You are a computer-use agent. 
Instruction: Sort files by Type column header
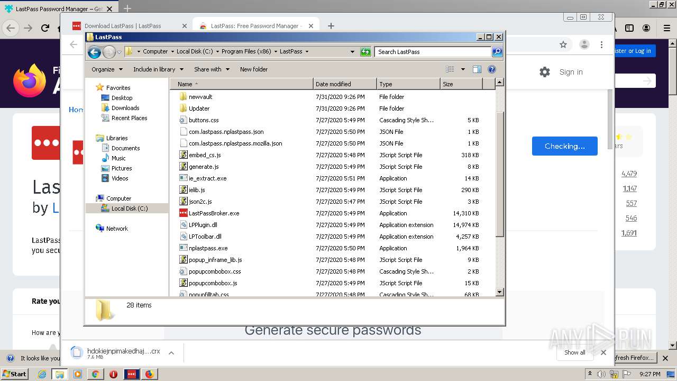(408, 84)
